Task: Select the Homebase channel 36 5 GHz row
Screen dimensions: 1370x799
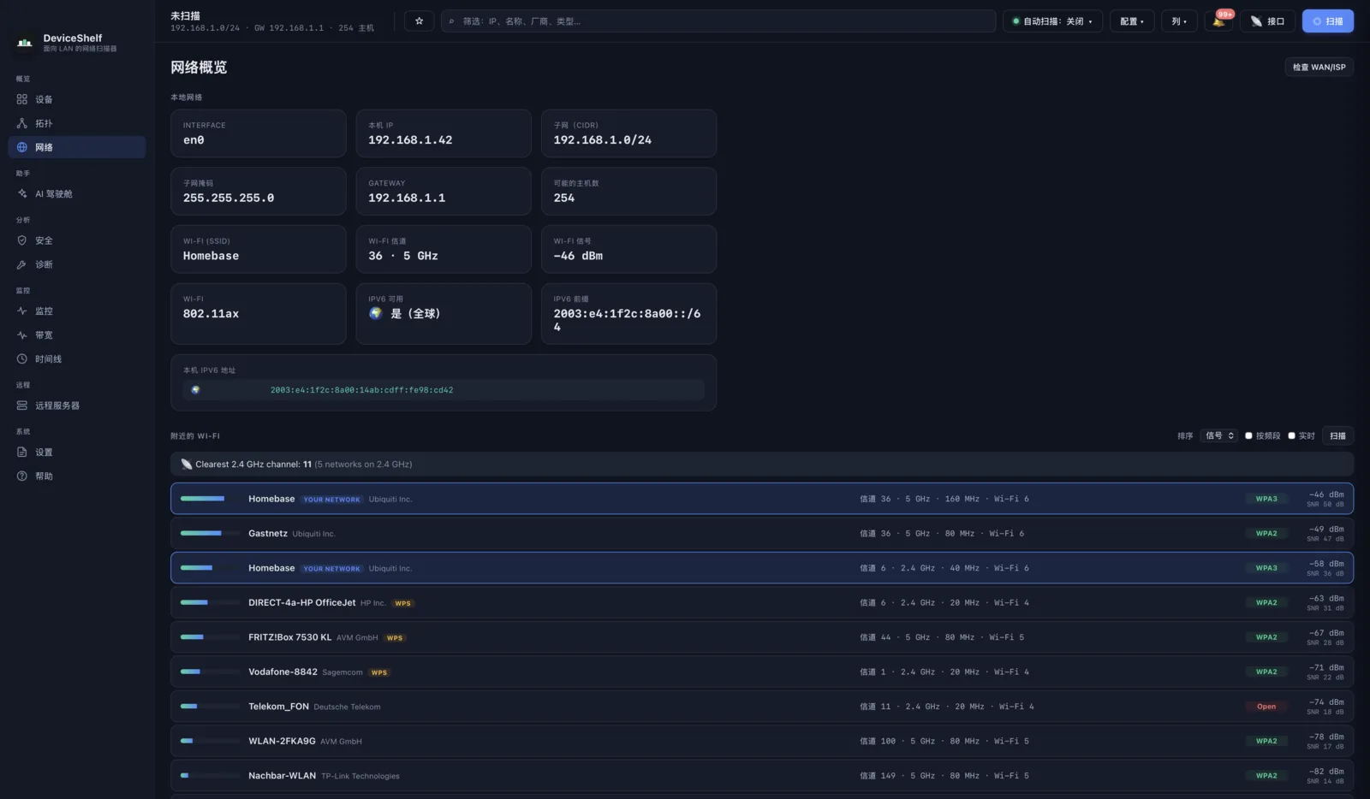Action: pos(762,499)
